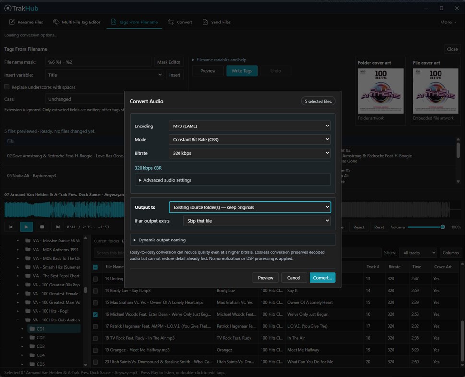Click the Multi File Tag Editor tag icon

[x=56, y=22]
